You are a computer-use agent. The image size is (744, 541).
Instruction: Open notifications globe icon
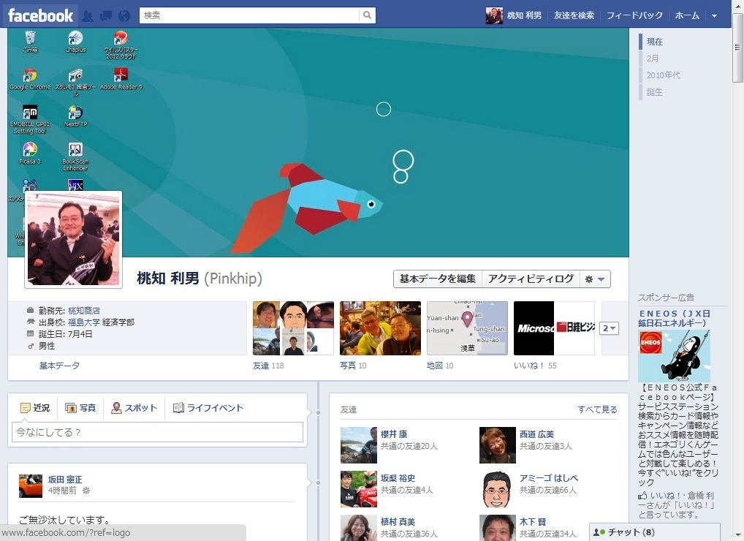click(x=124, y=15)
